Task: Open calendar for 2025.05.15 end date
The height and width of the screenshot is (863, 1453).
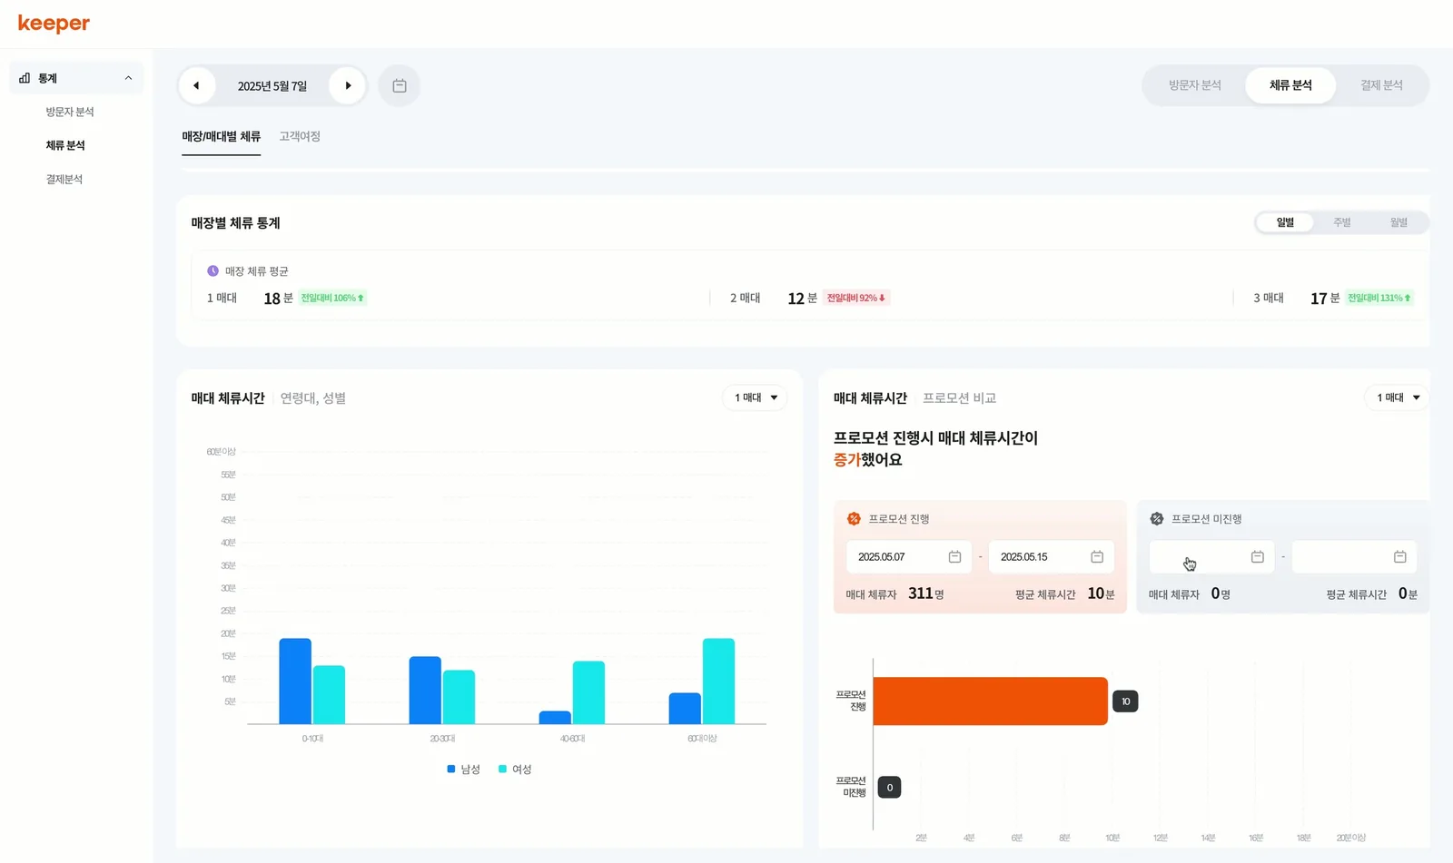Action: (1097, 557)
